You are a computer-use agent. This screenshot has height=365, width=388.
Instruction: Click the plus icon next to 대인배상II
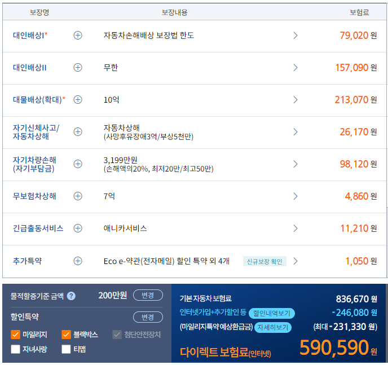coord(78,68)
